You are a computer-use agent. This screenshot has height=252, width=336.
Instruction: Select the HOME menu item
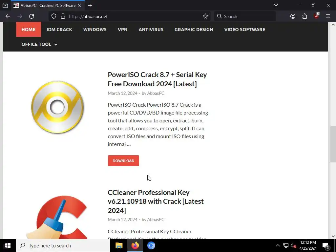pyautogui.click(x=29, y=29)
